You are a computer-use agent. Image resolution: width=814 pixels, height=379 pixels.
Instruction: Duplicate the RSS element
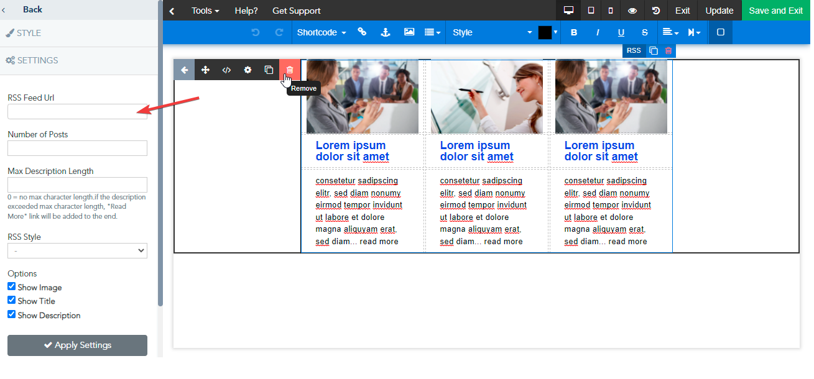point(653,51)
